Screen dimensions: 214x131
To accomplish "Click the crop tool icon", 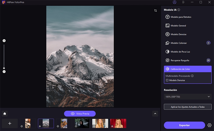I will [155, 10].
